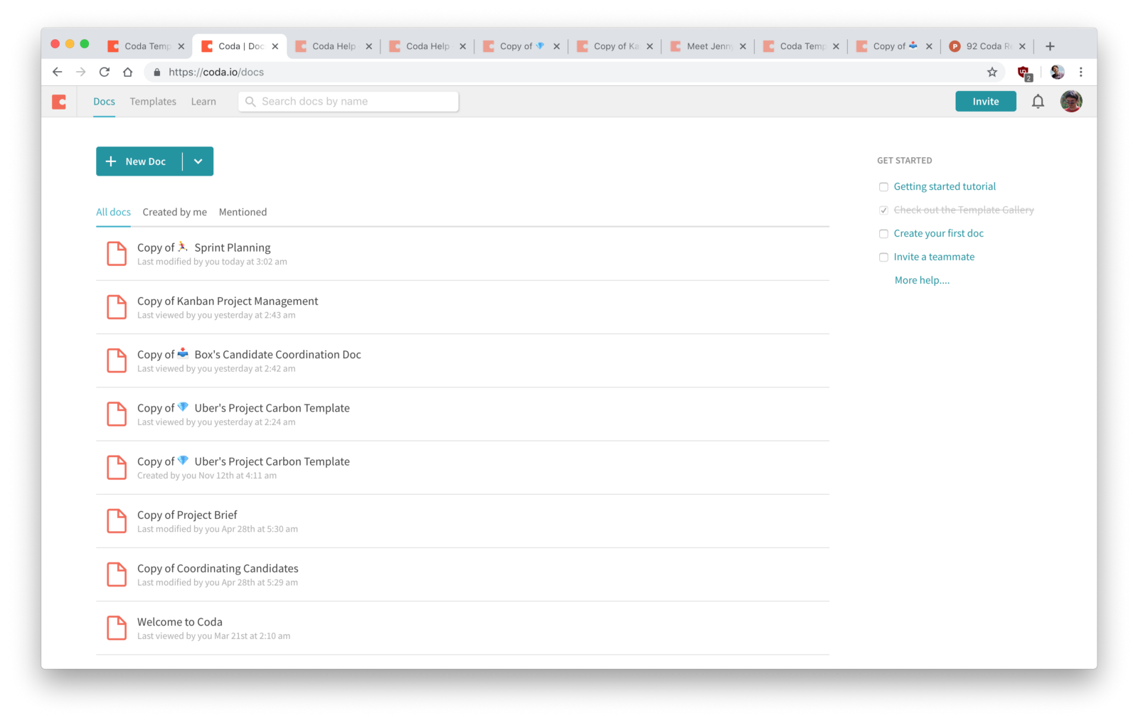Uncheck the 'Check out the Template Gallery' checkbox
The image size is (1138, 723).
pos(883,210)
